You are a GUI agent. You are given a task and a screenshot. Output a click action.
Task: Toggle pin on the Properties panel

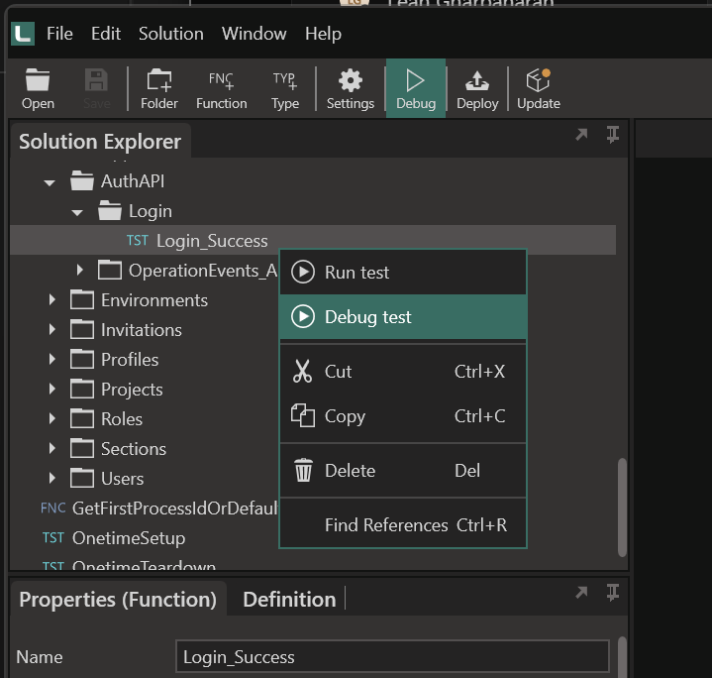(x=613, y=593)
